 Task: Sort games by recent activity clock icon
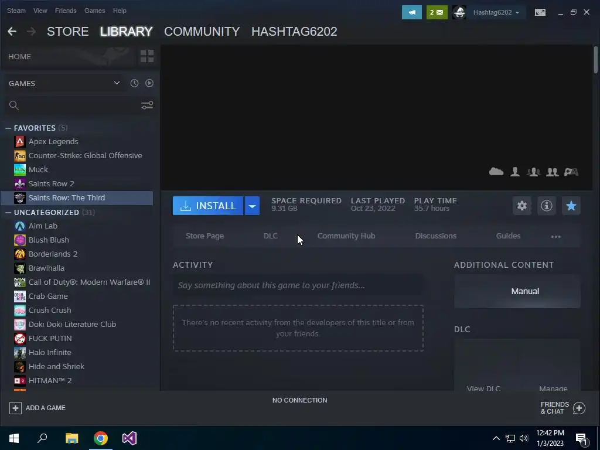coord(134,83)
